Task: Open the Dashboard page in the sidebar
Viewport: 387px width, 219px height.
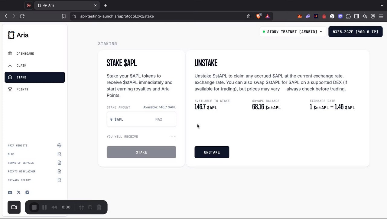Action: pos(34,54)
